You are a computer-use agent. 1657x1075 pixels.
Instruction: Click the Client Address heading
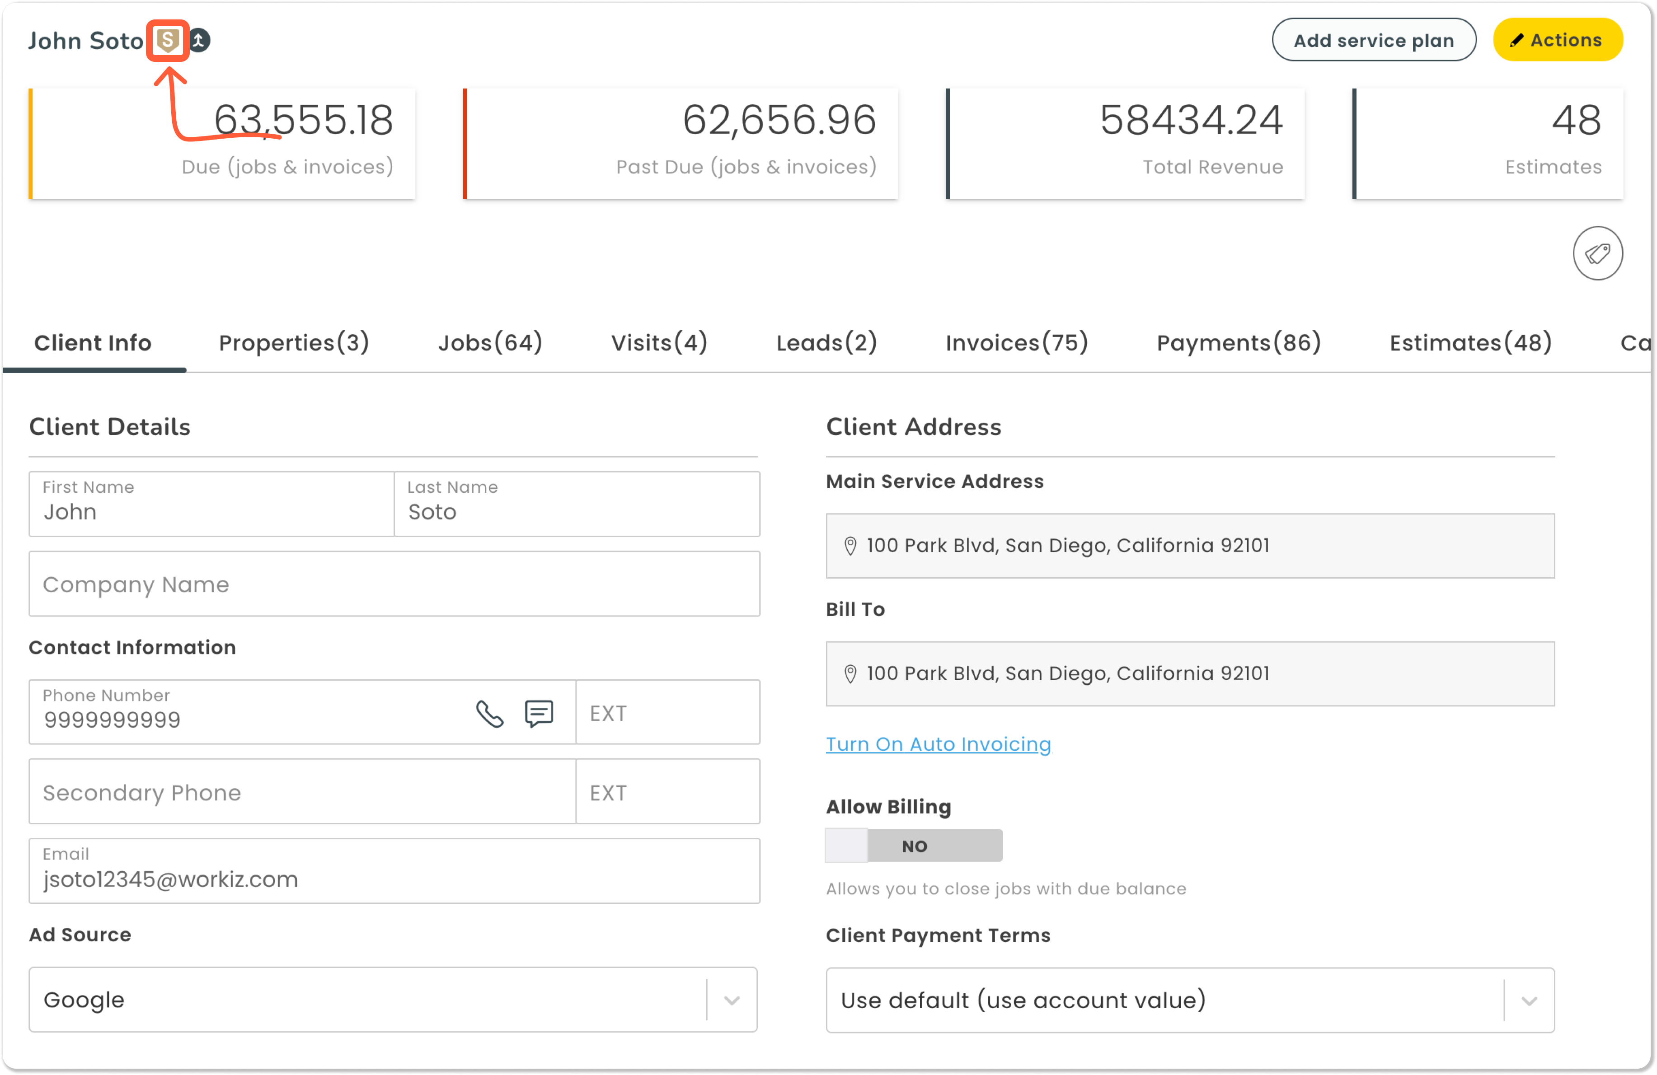913,427
